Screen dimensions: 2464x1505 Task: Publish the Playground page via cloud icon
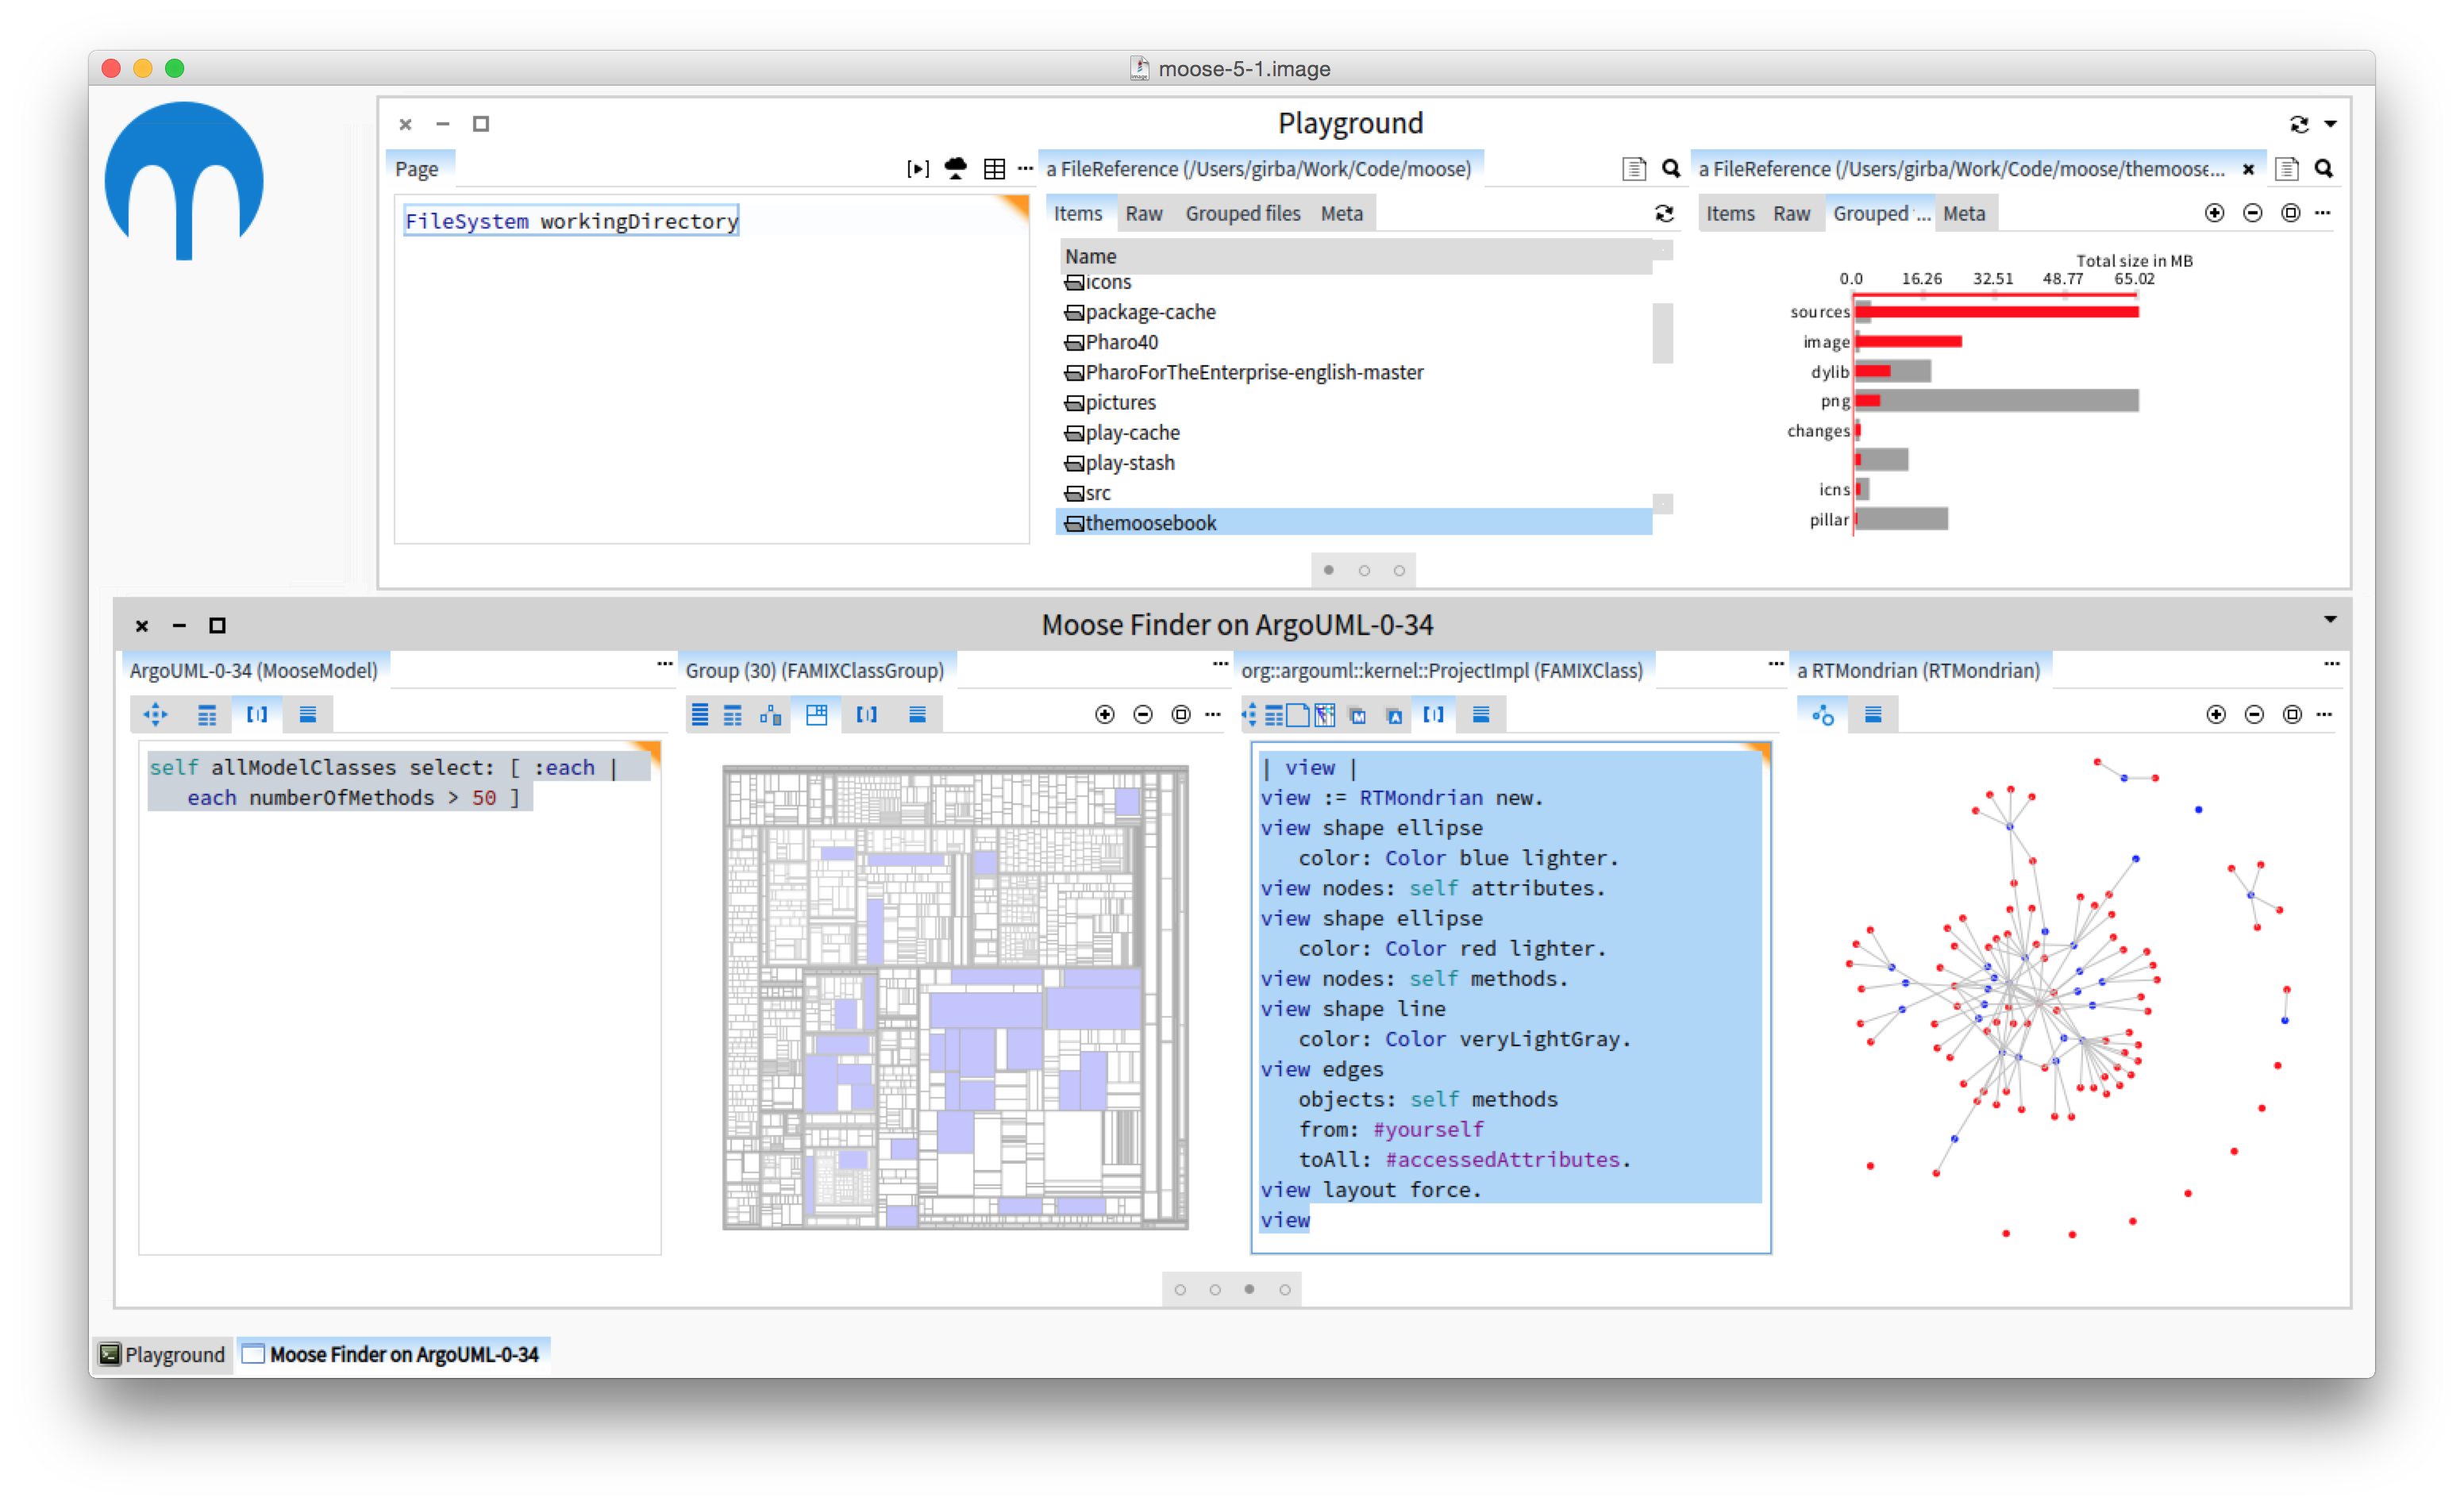pos(955,168)
